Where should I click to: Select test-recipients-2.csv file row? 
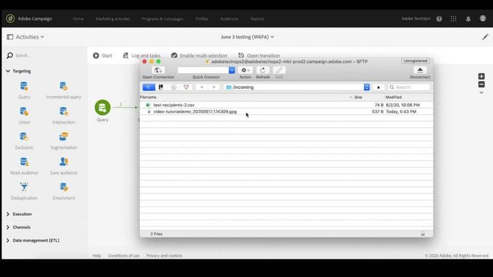286,105
